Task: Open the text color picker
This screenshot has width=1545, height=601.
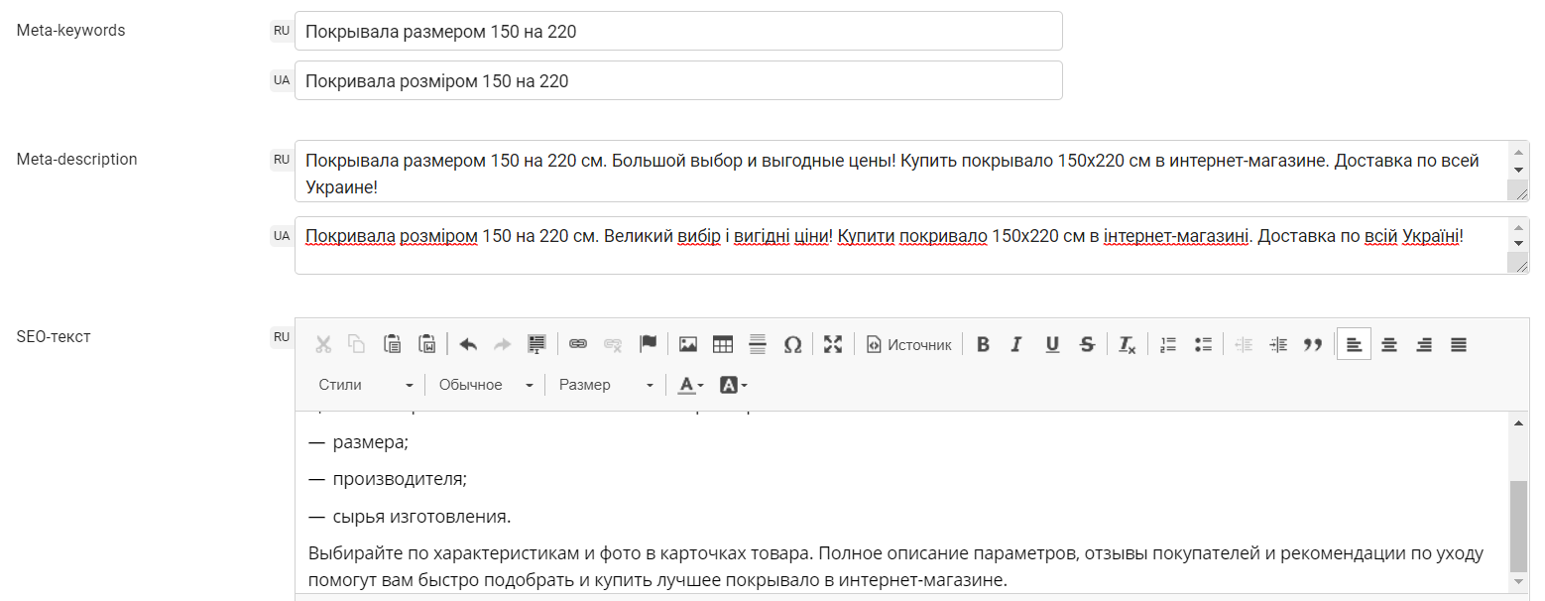Action: 690,385
